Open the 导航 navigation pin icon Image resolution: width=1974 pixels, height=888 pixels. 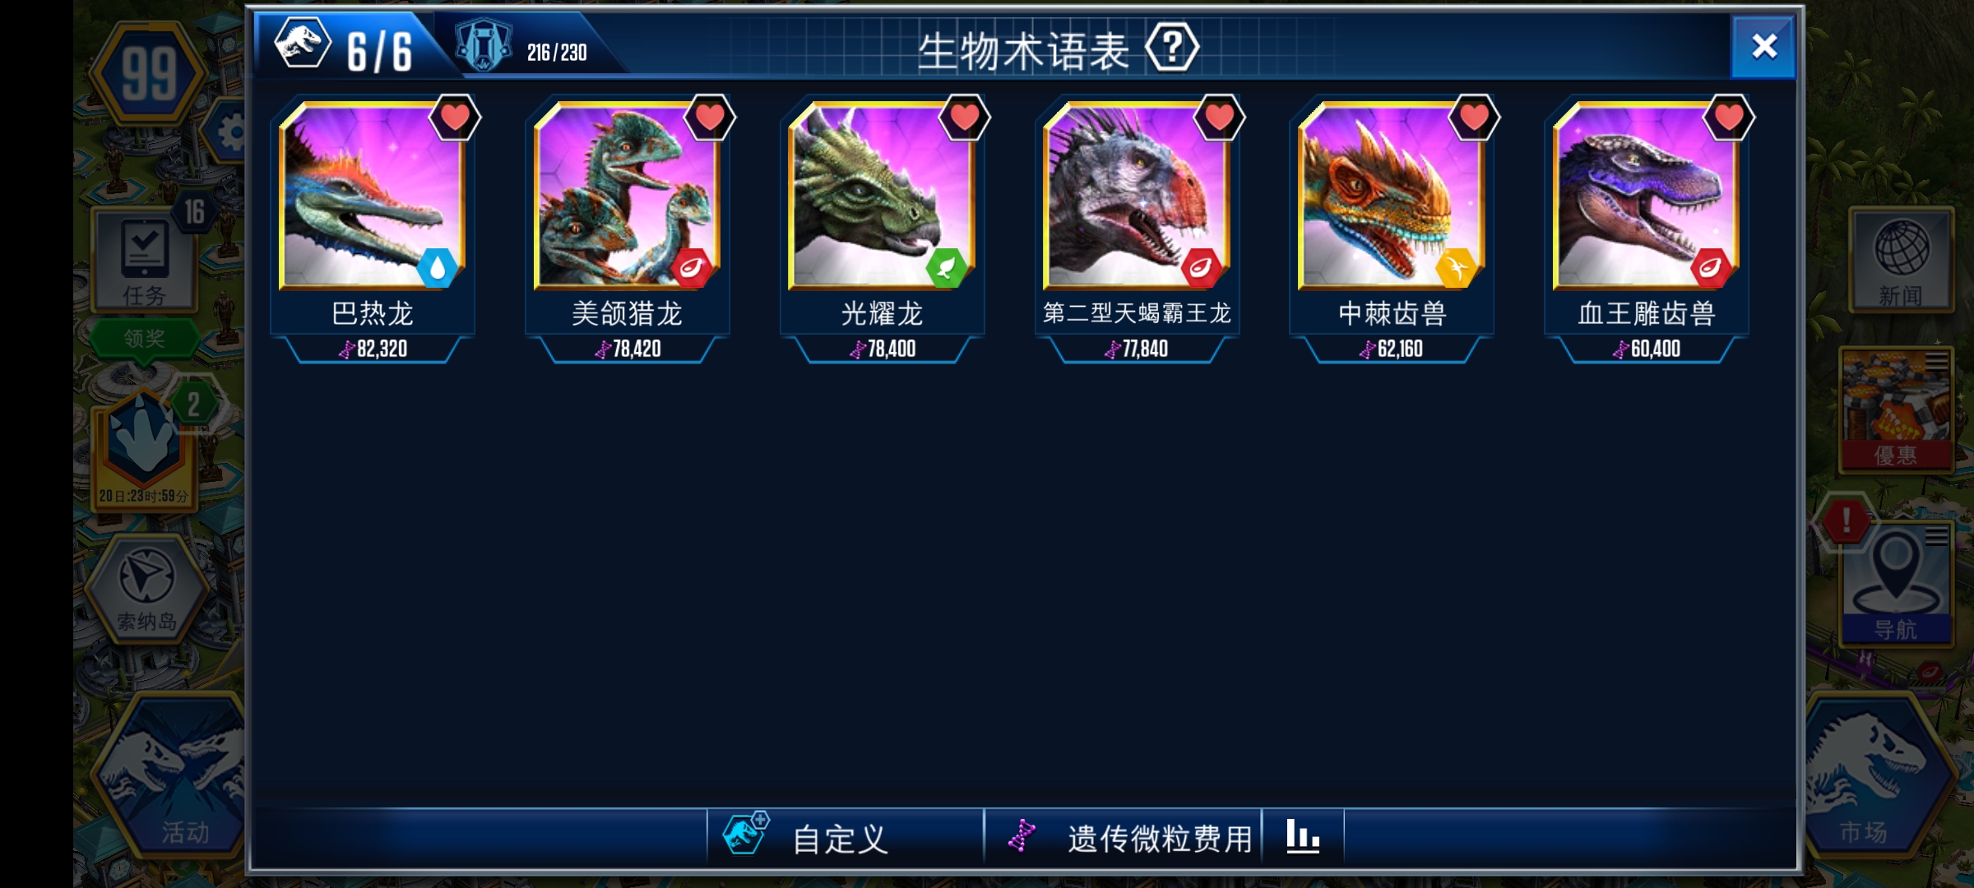point(1897,582)
